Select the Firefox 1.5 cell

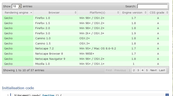(55, 23)
